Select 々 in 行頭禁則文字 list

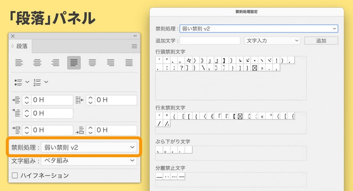click(x=189, y=60)
